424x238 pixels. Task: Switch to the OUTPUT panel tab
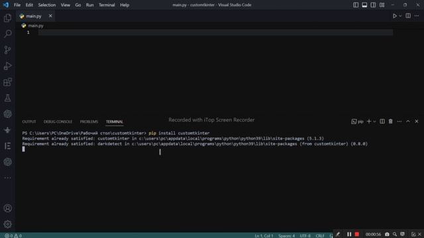tap(29, 122)
